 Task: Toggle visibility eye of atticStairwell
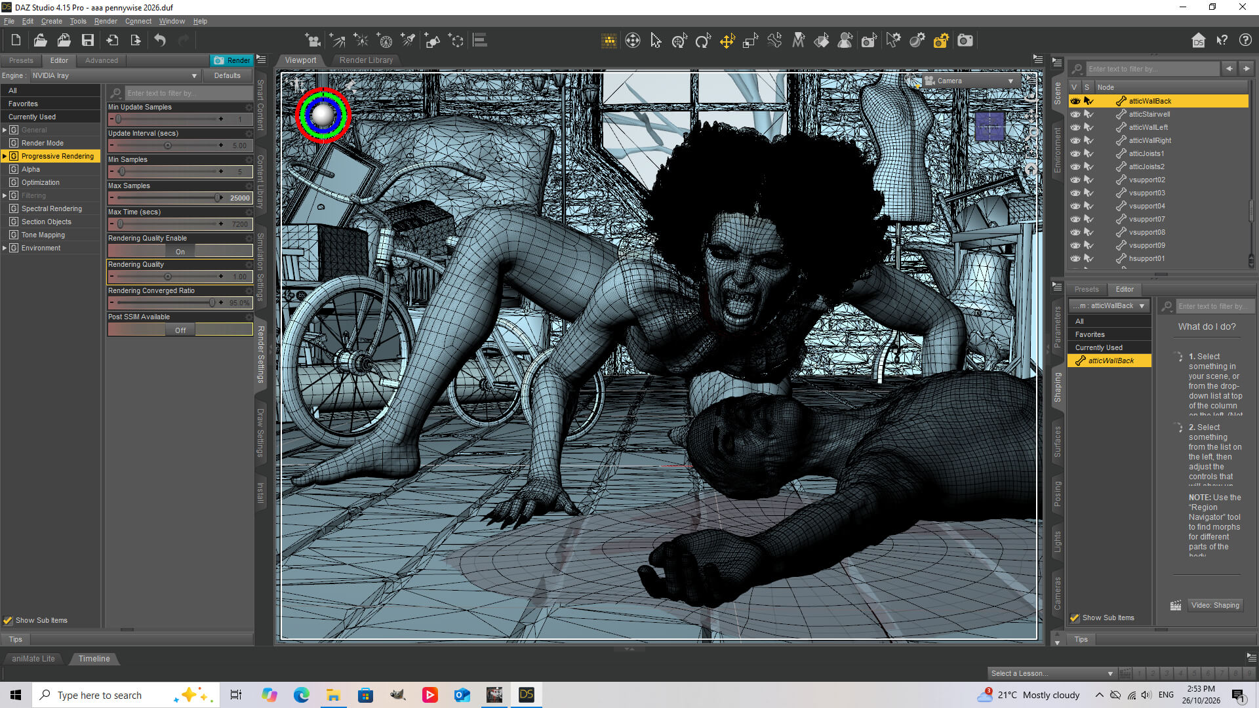(1075, 114)
